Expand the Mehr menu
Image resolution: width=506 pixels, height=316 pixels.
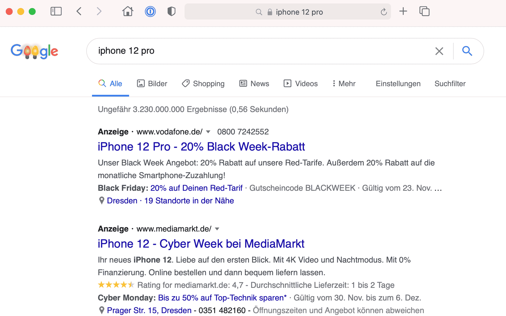tap(344, 84)
